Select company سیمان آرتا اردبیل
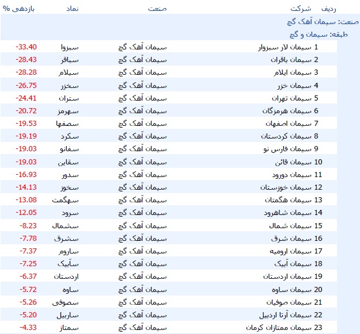This screenshot has width=360, height=334. [285, 315]
